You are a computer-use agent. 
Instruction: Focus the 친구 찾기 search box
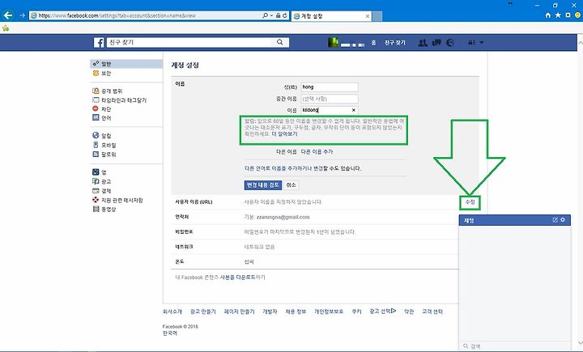(189, 42)
